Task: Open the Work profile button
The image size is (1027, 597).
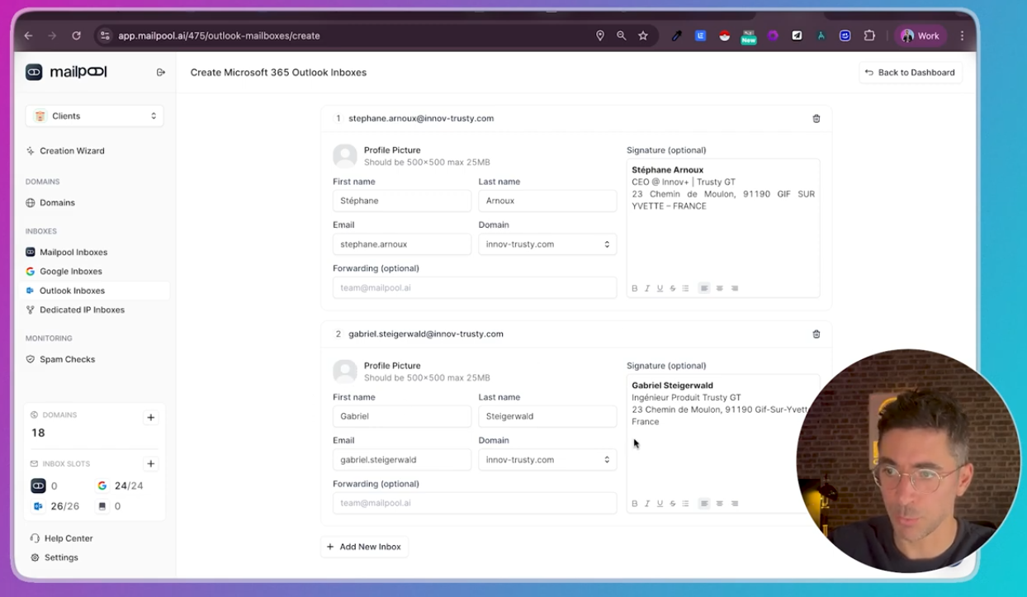Action: pos(921,36)
